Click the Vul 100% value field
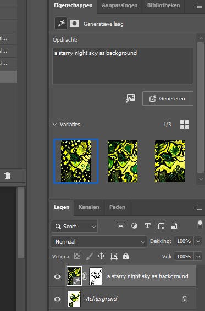Viewport: 205px width, 311px height. tap(184, 256)
